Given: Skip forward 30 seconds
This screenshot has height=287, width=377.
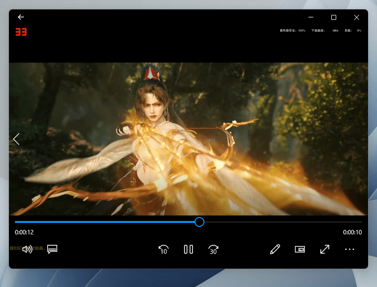Looking at the screenshot, I should [213, 249].
